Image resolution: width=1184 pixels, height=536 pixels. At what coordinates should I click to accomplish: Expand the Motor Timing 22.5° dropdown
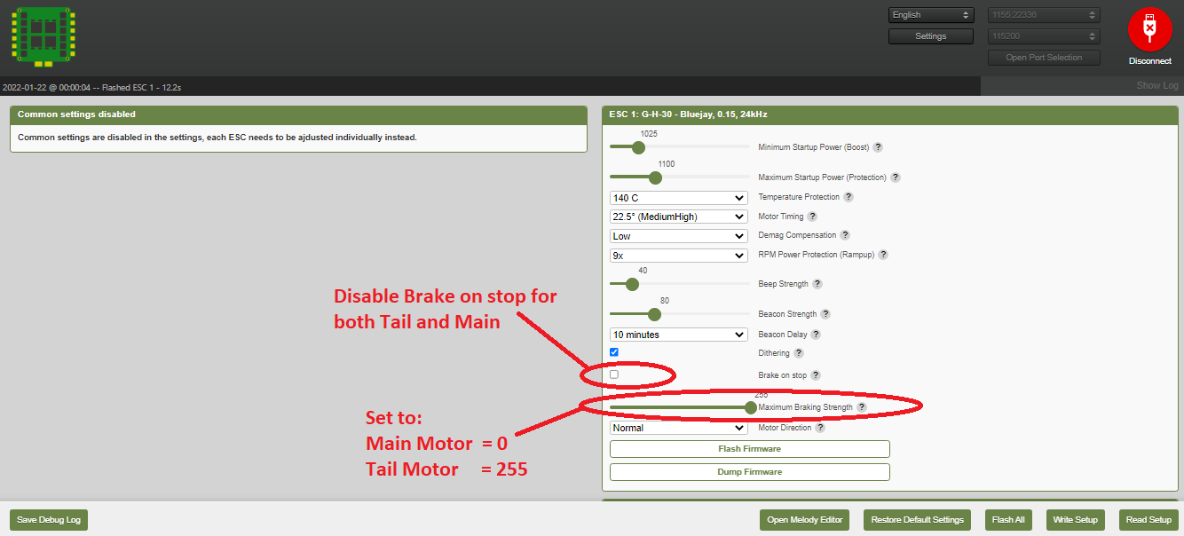[678, 217]
